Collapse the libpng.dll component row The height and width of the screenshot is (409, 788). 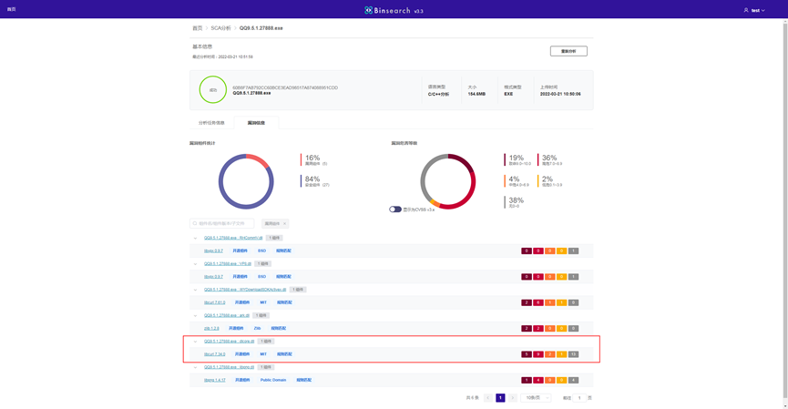point(195,367)
